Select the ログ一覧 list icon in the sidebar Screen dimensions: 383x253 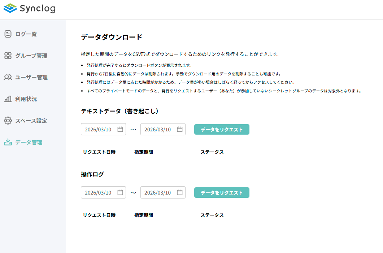pos(8,34)
